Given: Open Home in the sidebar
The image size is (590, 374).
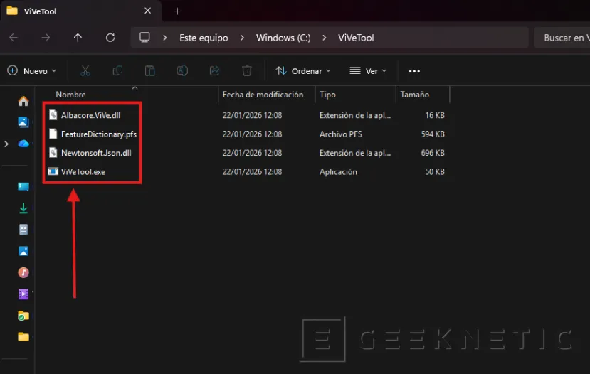Looking at the screenshot, I should pos(23,101).
